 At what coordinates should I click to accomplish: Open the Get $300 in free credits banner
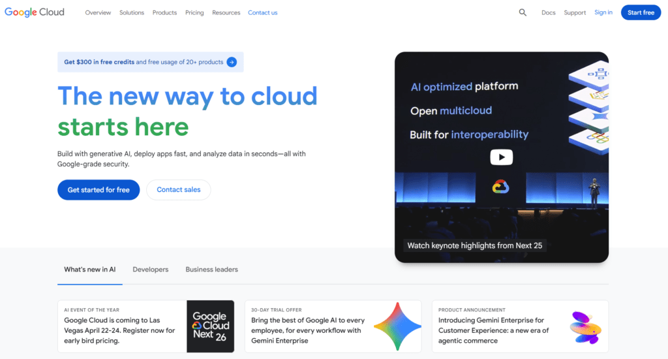click(151, 62)
